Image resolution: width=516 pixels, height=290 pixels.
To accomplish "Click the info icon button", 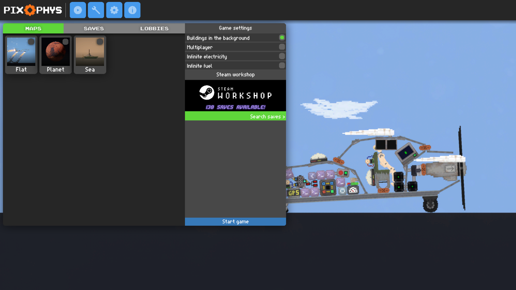I will pos(132,10).
